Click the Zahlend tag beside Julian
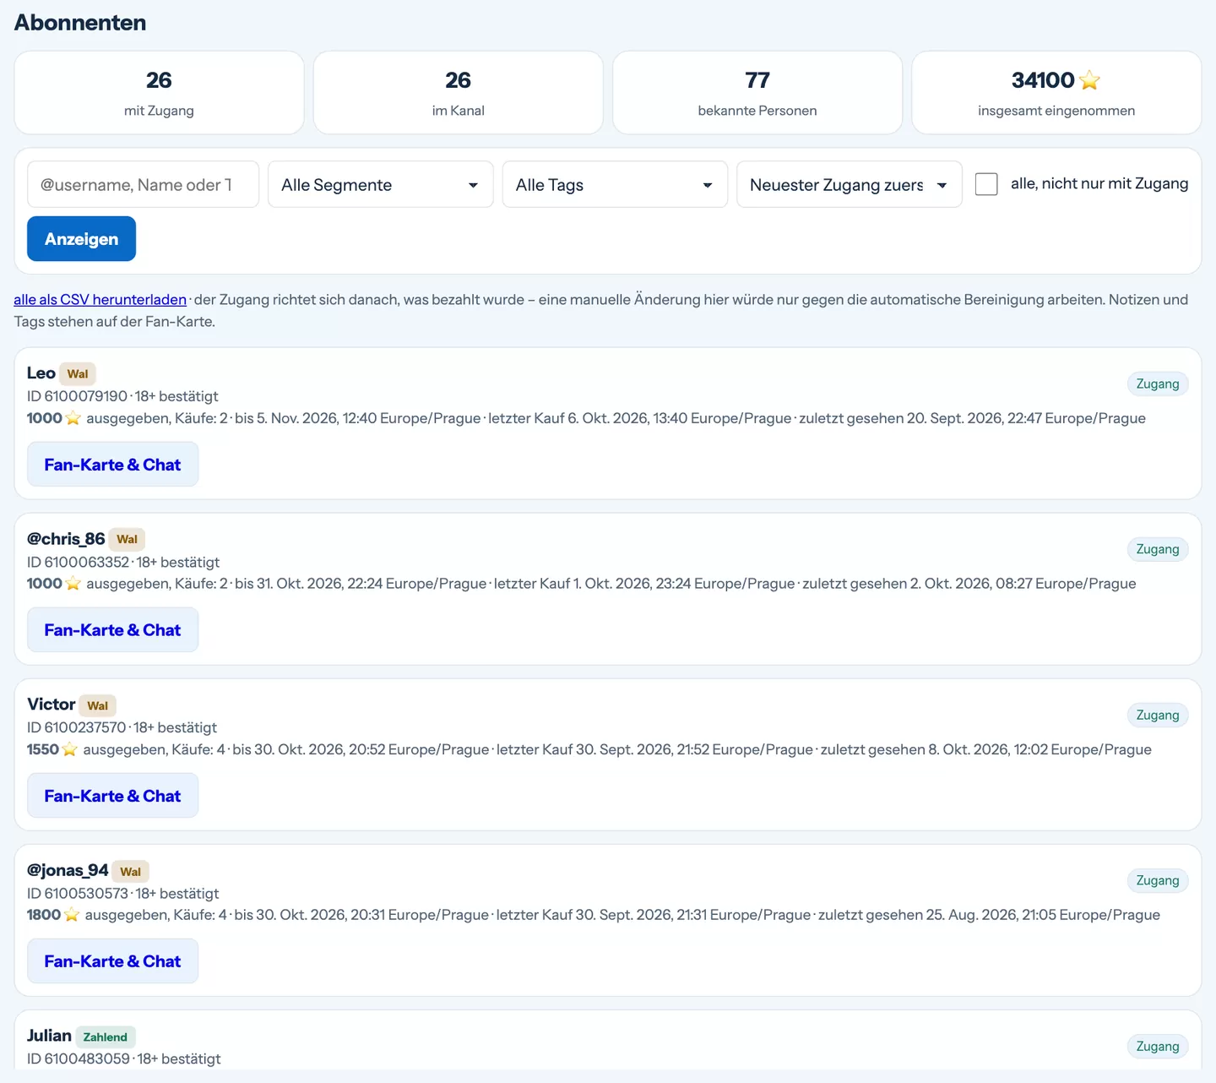The height and width of the screenshot is (1083, 1216). pyautogui.click(x=106, y=1037)
